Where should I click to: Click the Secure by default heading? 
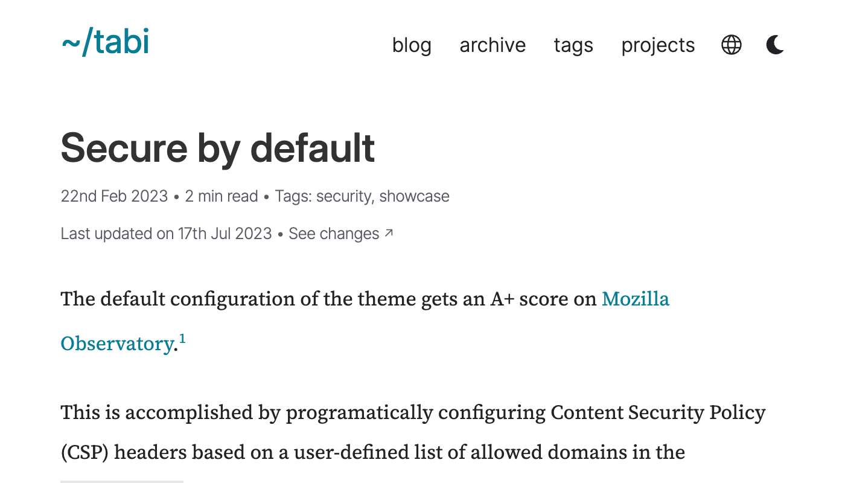[218, 148]
